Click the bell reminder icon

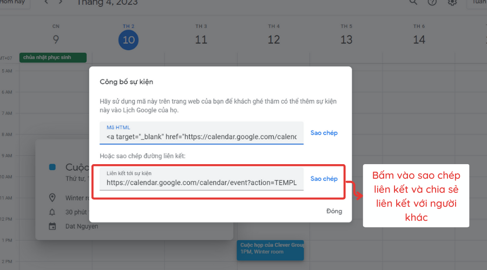pos(52,212)
